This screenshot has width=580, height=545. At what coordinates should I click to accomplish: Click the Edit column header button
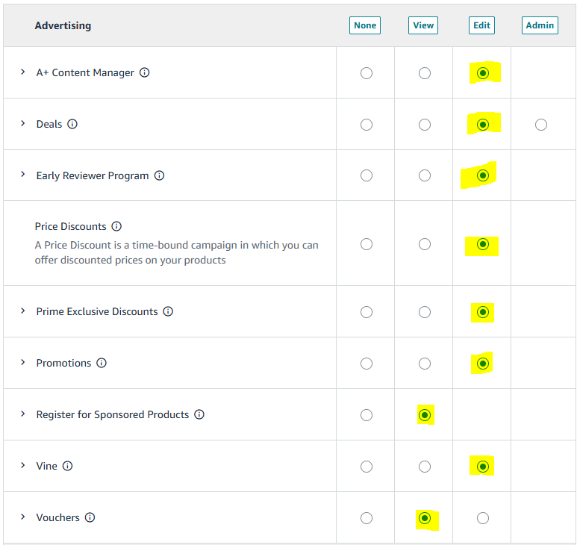pyautogui.click(x=482, y=25)
